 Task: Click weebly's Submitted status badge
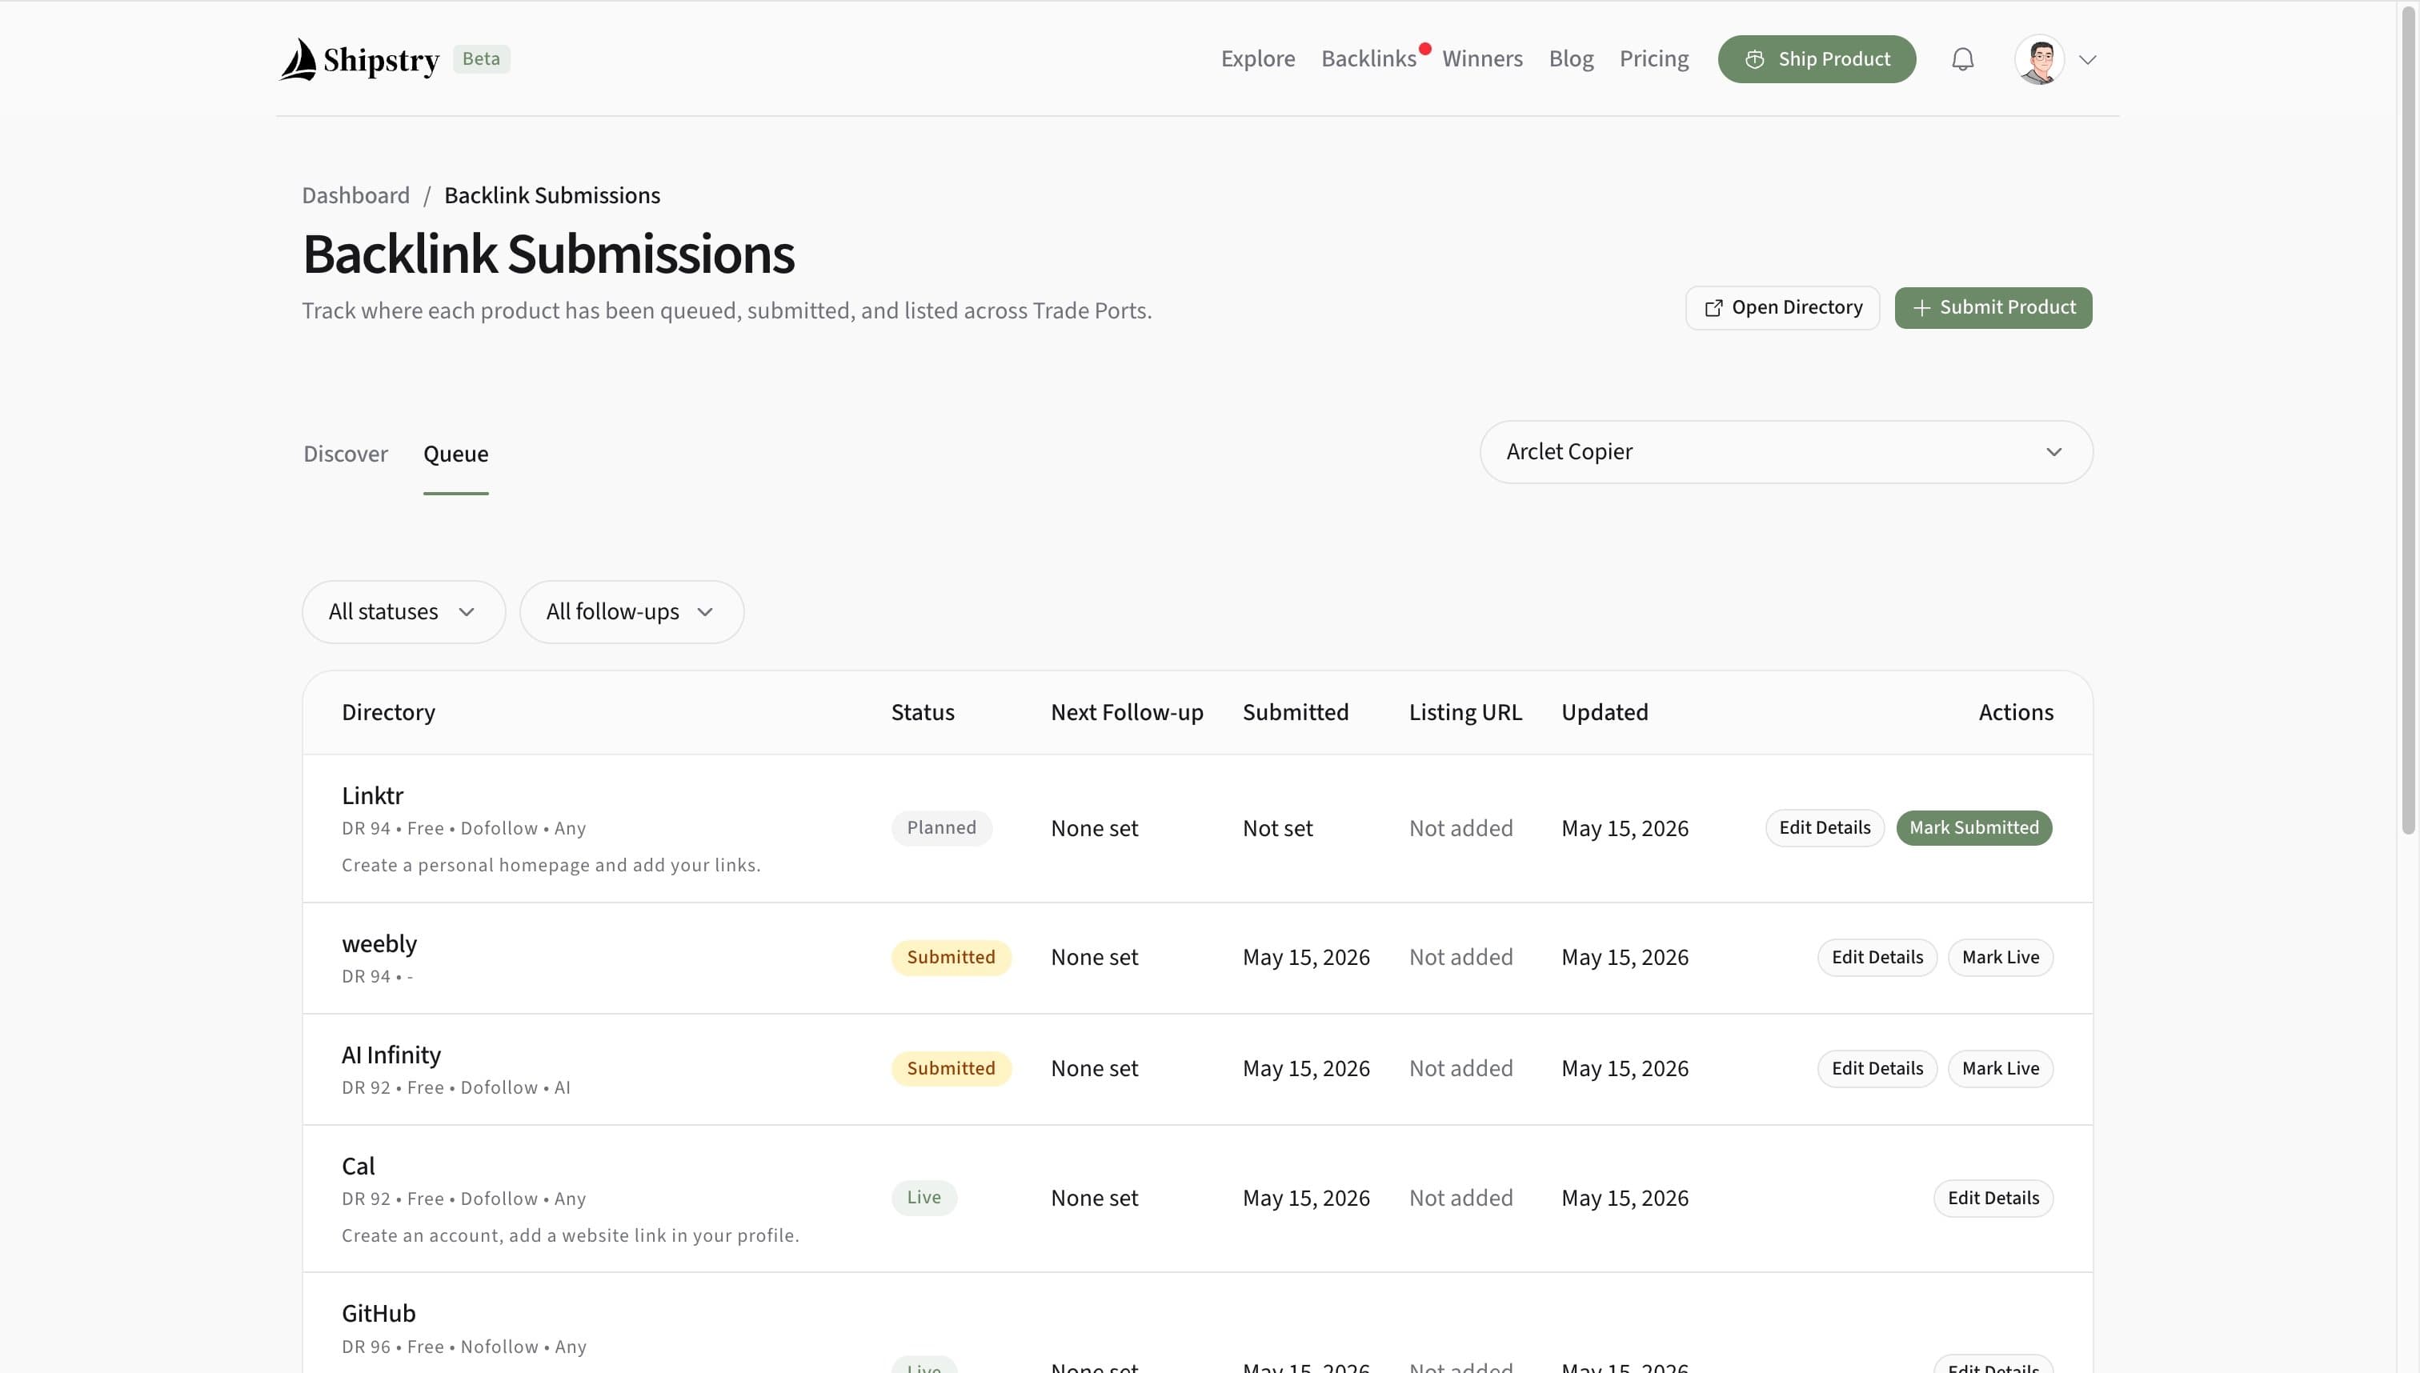pyautogui.click(x=951, y=957)
